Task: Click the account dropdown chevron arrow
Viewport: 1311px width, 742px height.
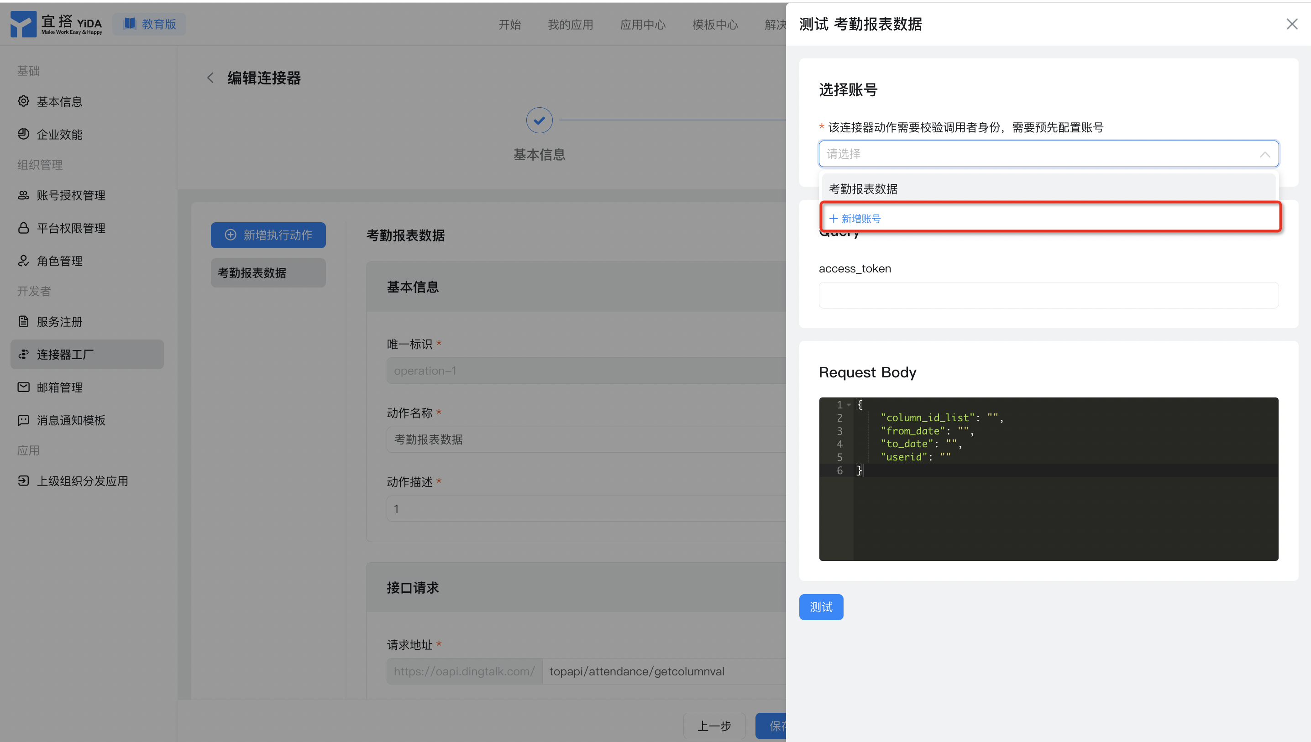Action: coord(1264,154)
